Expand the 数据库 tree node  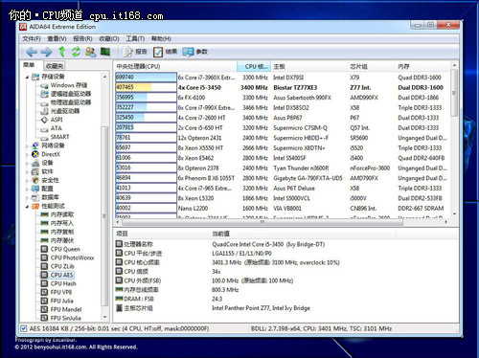27,197
